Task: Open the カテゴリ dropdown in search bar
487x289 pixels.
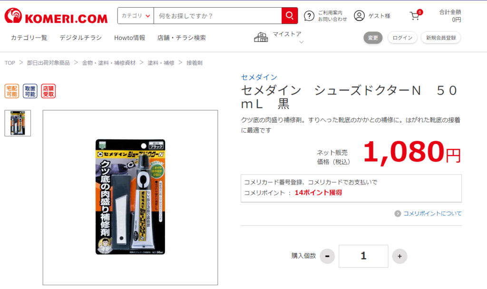Action: coord(136,16)
